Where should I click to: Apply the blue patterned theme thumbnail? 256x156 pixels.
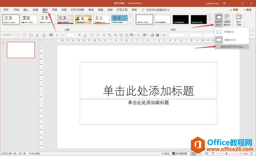(x=120, y=20)
